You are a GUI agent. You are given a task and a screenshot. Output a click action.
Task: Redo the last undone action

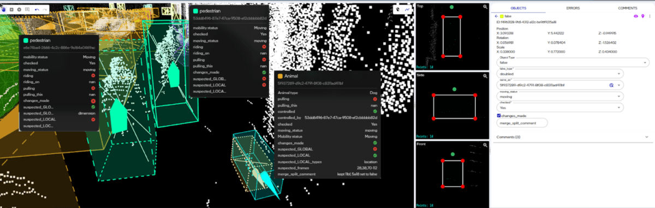tap(45, 9)
